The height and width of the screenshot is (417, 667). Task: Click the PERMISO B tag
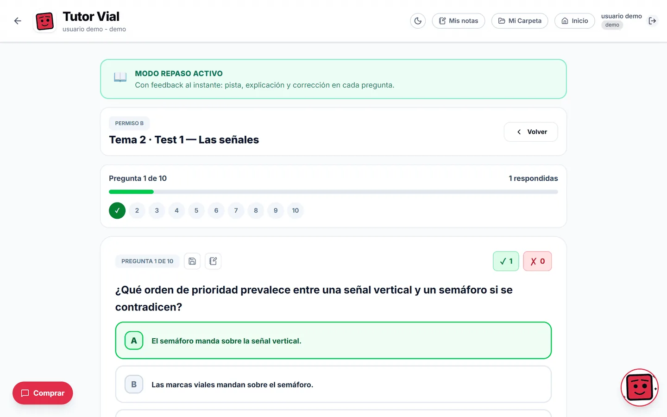pos(129,123)
